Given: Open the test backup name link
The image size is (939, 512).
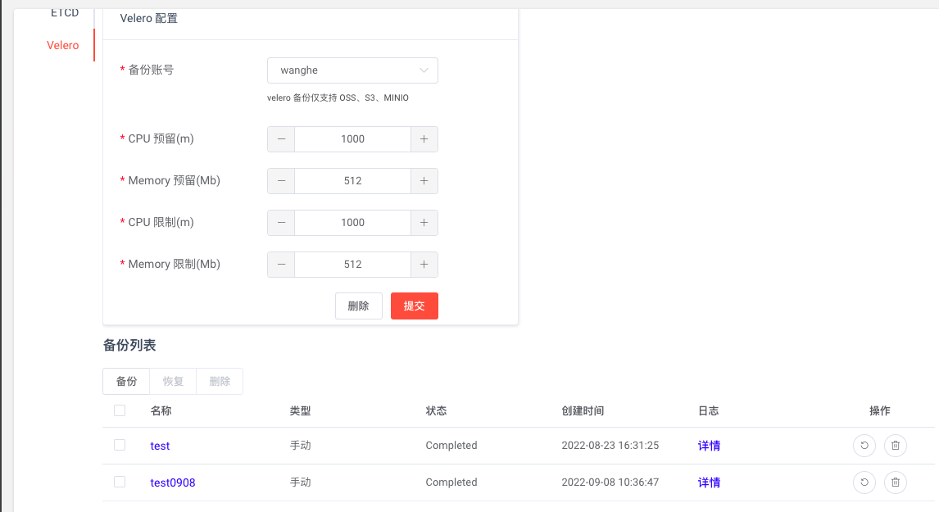Looking at the screenshot, I should click(160, 446).
